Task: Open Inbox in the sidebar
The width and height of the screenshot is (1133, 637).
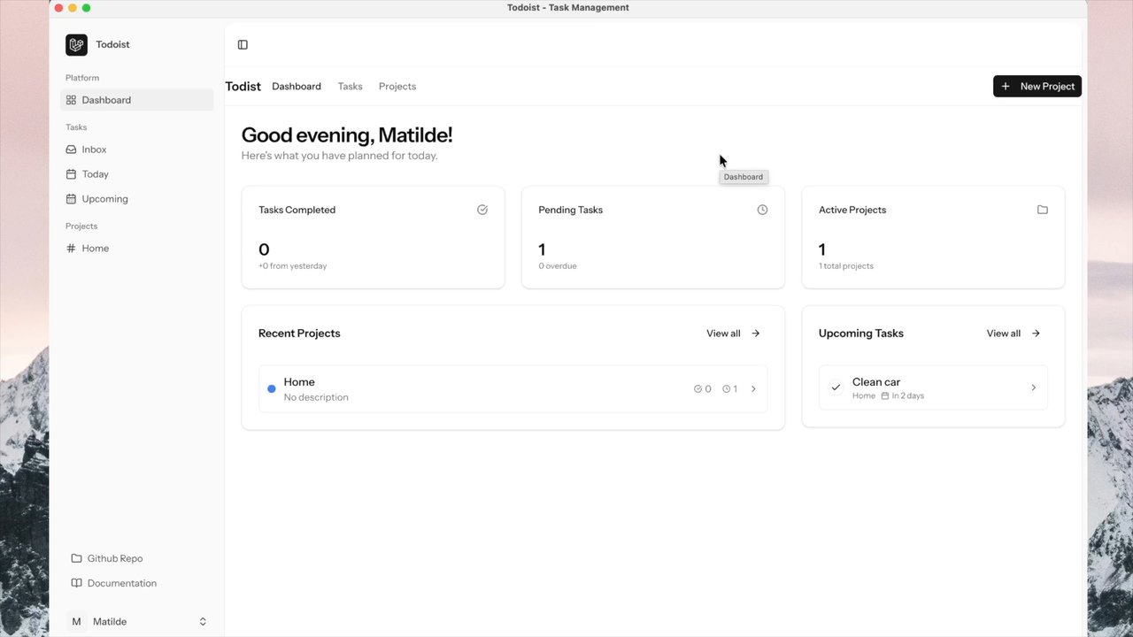Action: (137, 150)
